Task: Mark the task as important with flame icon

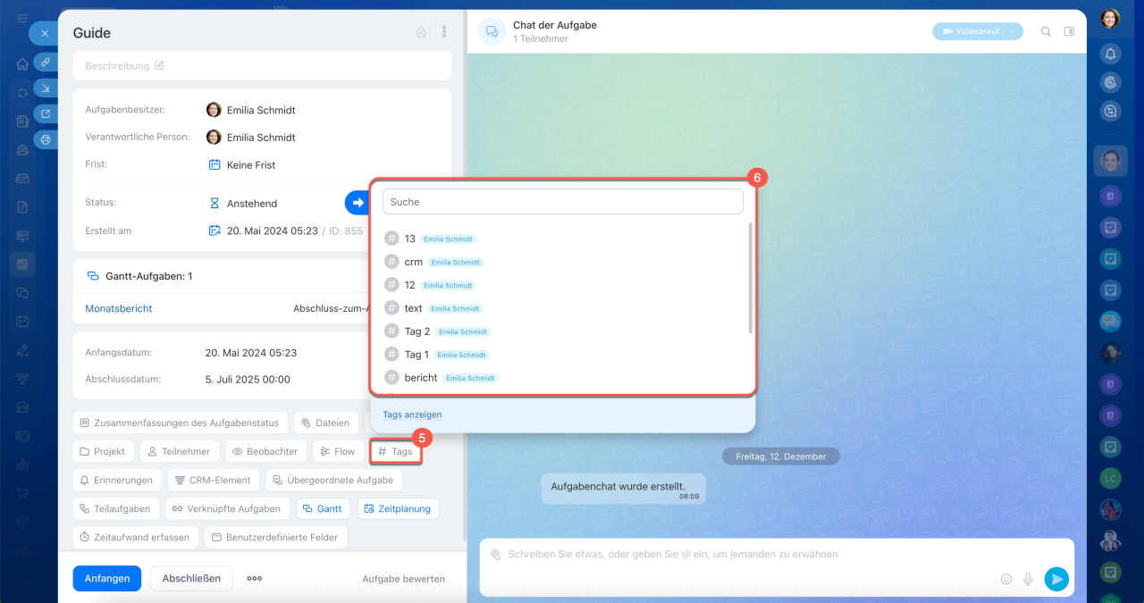Action: (x=421, y=32)
